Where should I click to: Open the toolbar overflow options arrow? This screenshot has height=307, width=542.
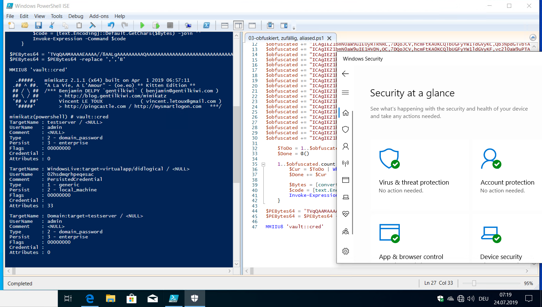(x=294, y=28)
